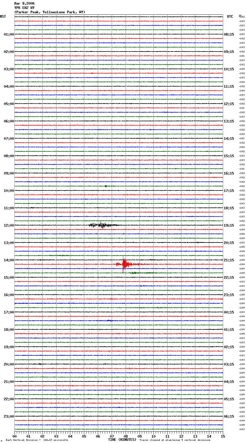
Task: Click the 22:00 MST time label
Action: tap(9, 399)
